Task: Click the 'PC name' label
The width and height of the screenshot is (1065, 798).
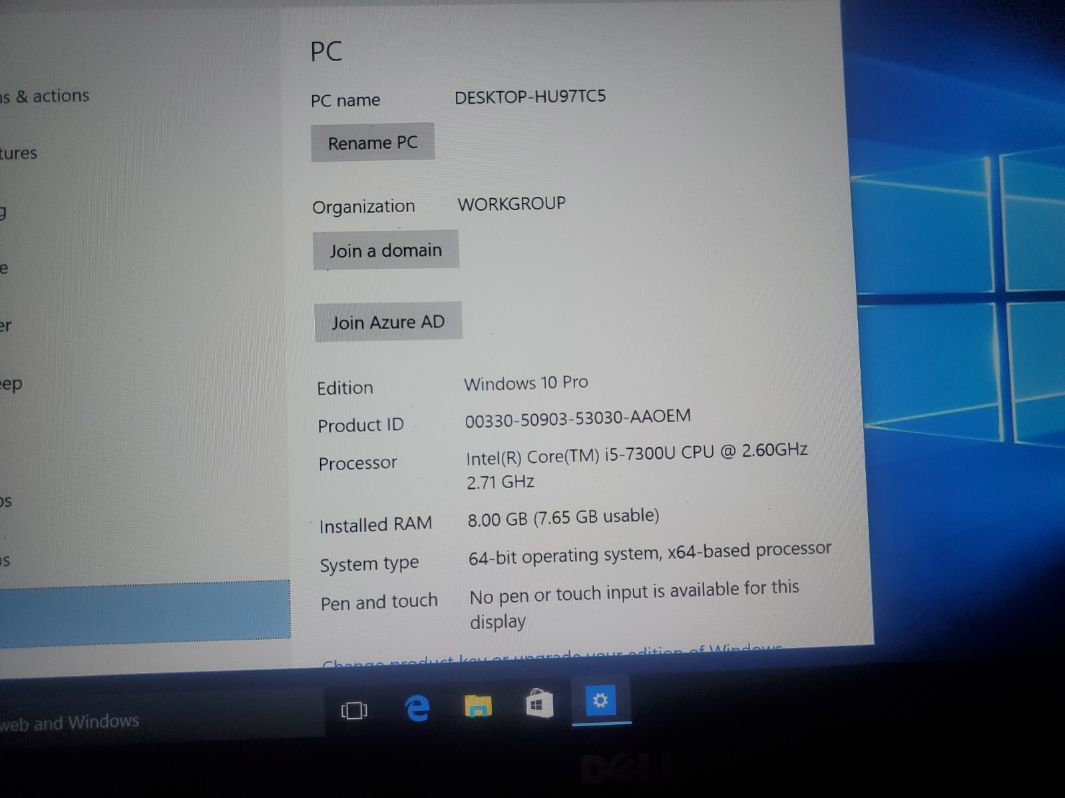Action: (x=345, y=100)
